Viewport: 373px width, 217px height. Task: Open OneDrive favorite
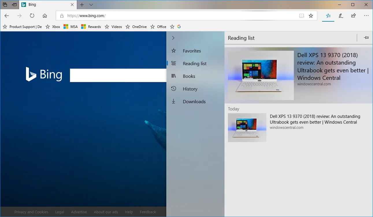coord(136,27)
